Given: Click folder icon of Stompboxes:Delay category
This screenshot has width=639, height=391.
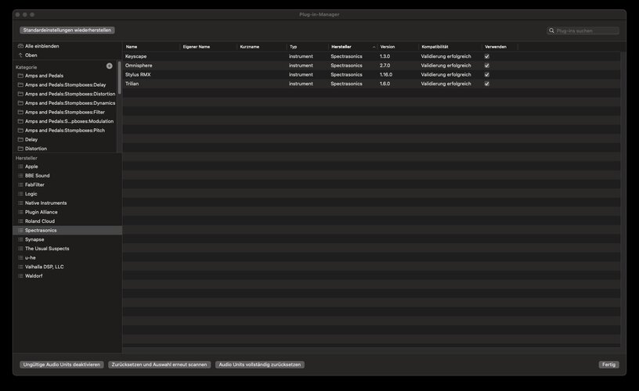Looking at the screenshot, I should tap(20, 84).
